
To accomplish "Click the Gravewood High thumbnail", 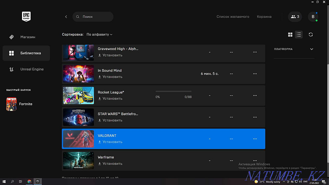I will click(x=79, y=52).
